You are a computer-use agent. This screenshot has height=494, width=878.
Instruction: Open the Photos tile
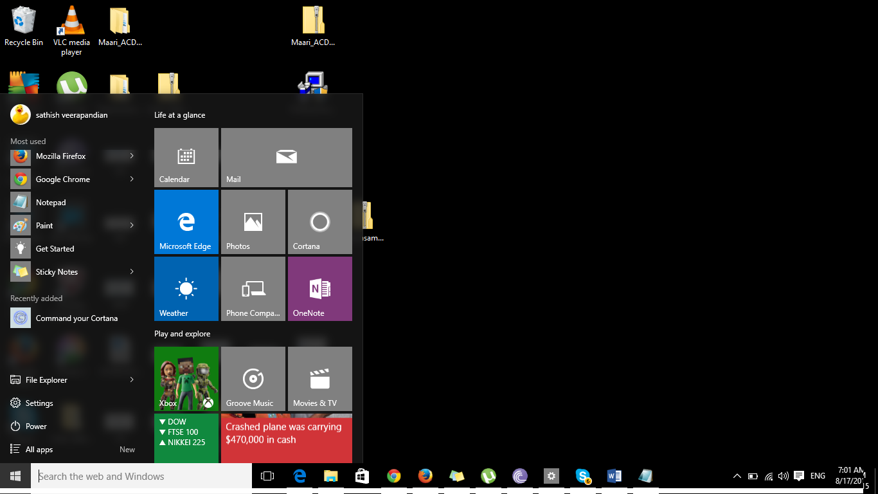(x=253, y=222)
